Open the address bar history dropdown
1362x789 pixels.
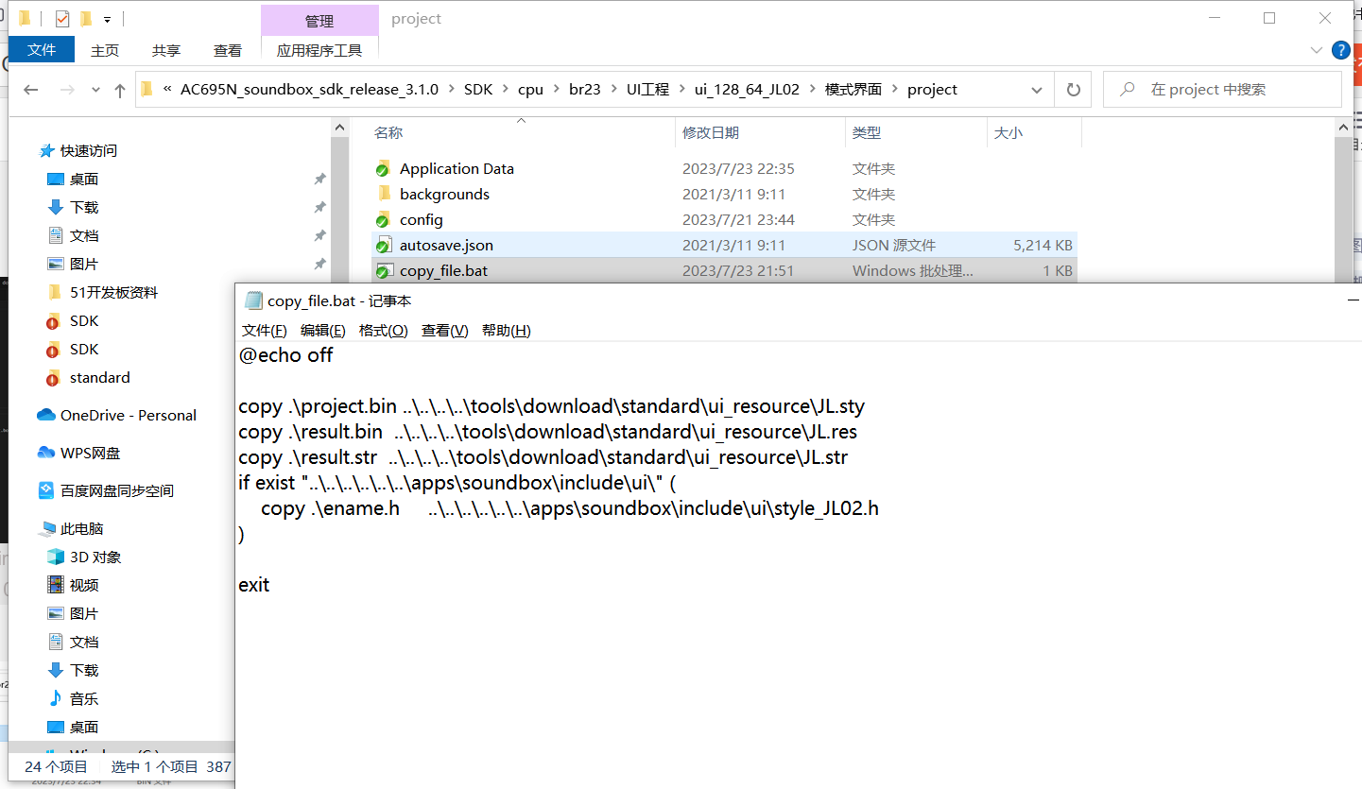click(x=1037, y=89)
